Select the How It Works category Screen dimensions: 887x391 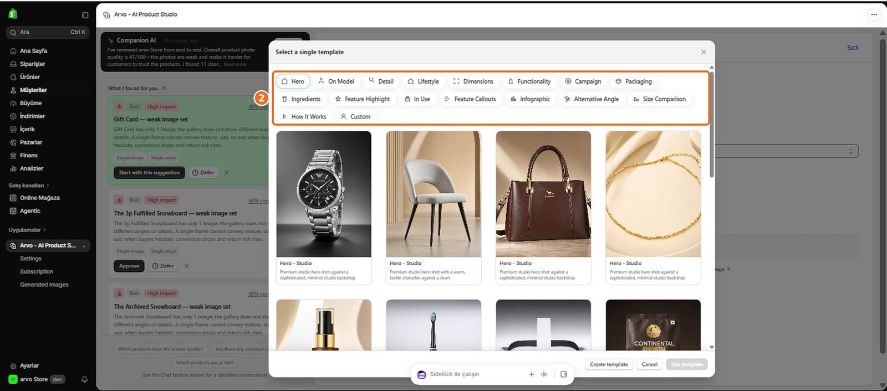(304, 117)
